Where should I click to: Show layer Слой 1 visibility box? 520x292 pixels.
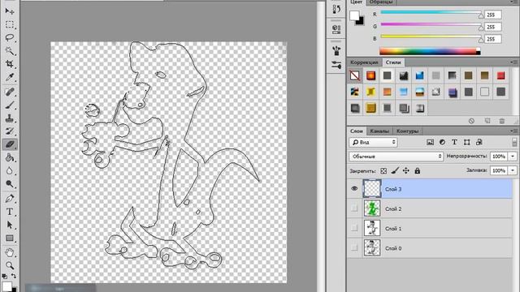[x=354, y=228]
